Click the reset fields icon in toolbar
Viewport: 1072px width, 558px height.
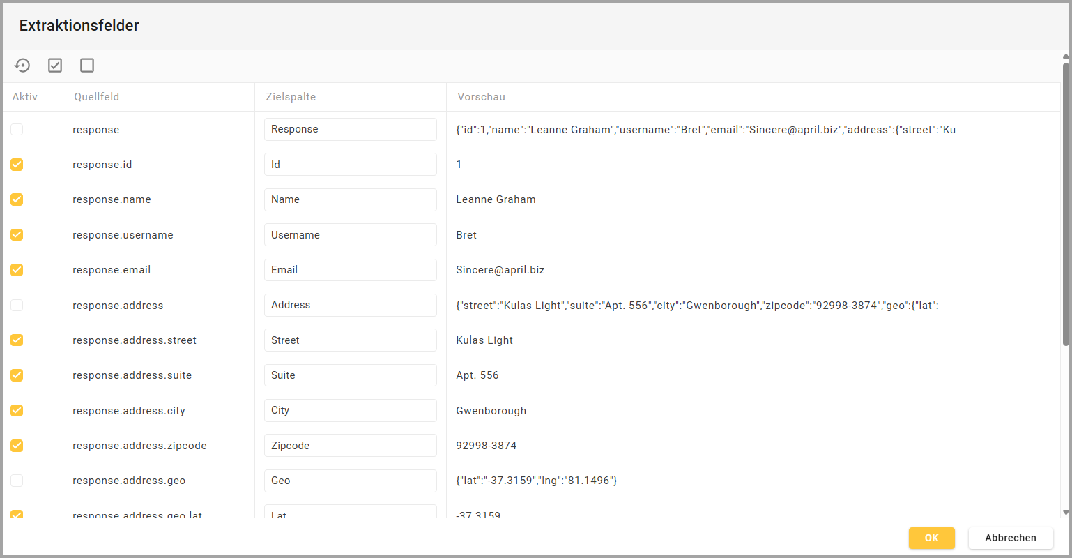(22, 66)
